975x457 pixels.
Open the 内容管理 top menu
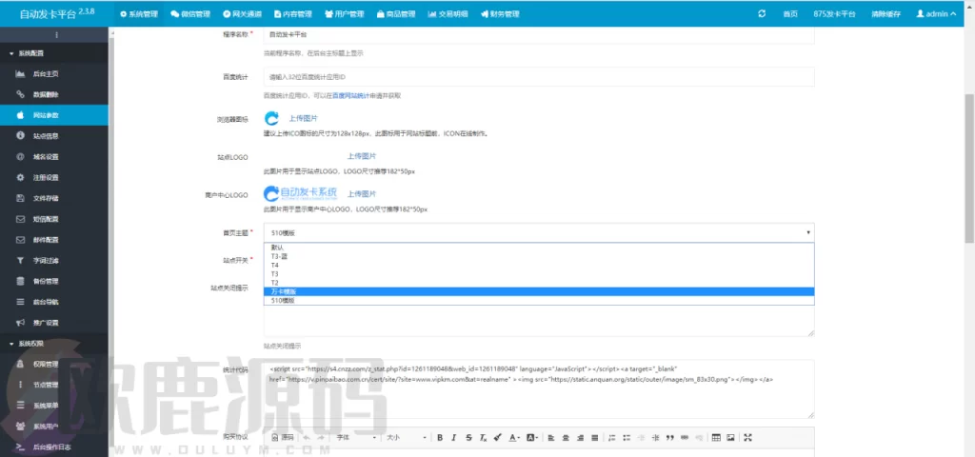293,13
